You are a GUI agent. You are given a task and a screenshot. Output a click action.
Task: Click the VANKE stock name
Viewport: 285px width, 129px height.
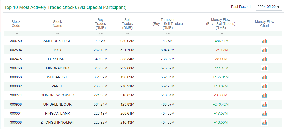[57, 86]
